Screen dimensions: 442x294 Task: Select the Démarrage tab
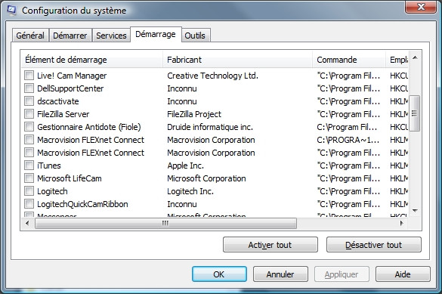coord(156,35)
